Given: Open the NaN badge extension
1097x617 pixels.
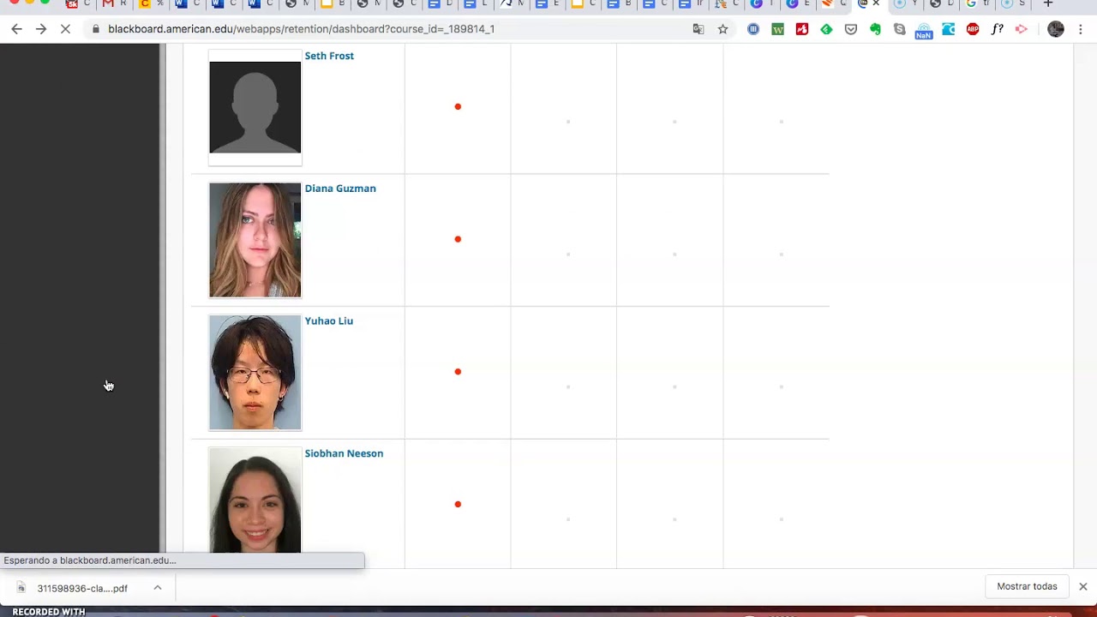Looking at the screenshot, I should [x=924, y=31].
